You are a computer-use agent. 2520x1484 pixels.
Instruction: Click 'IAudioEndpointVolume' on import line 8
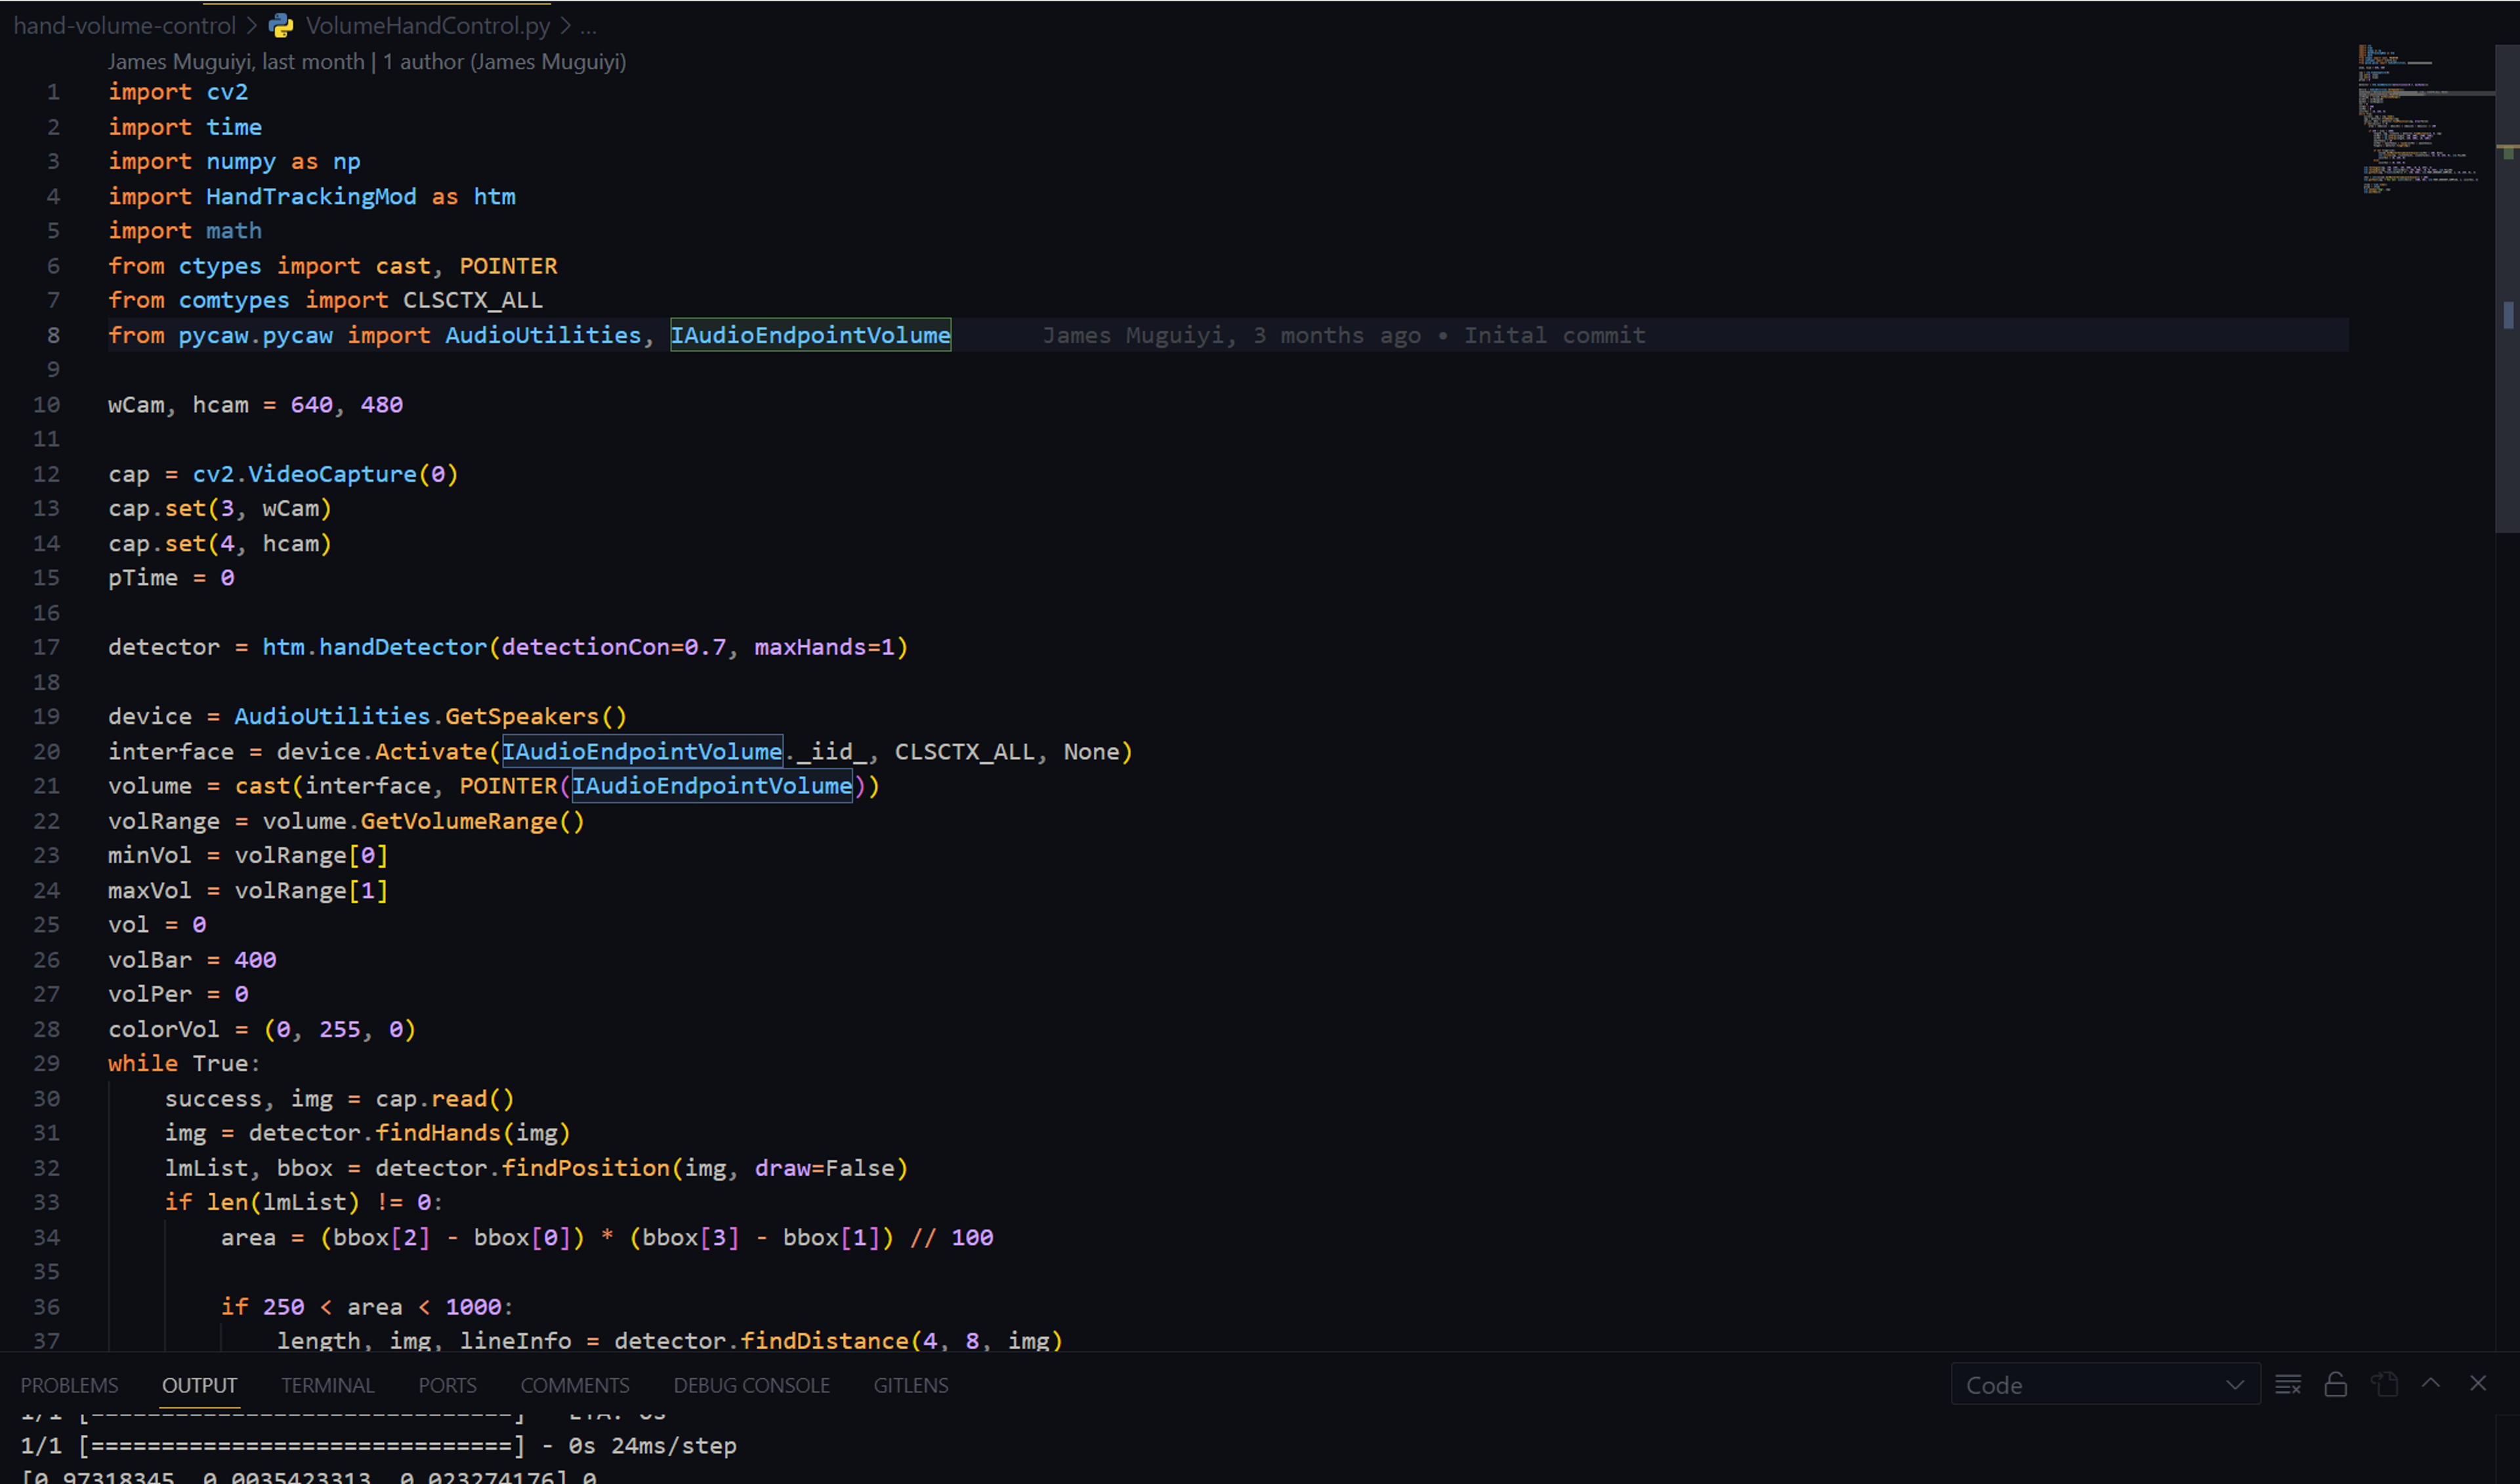coord(810,336)
